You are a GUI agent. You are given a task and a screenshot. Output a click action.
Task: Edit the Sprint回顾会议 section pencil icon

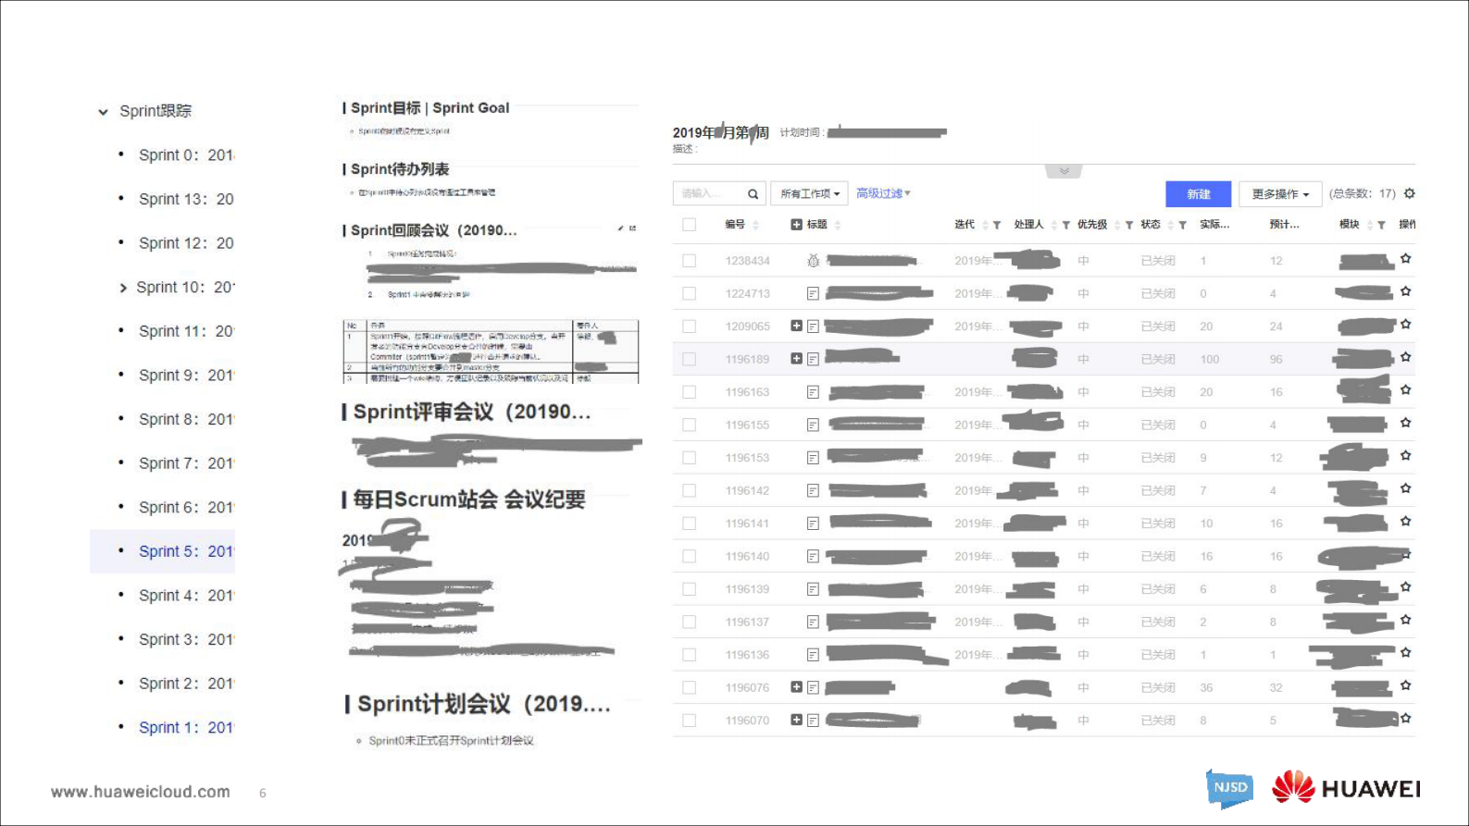tap(620, 228)
